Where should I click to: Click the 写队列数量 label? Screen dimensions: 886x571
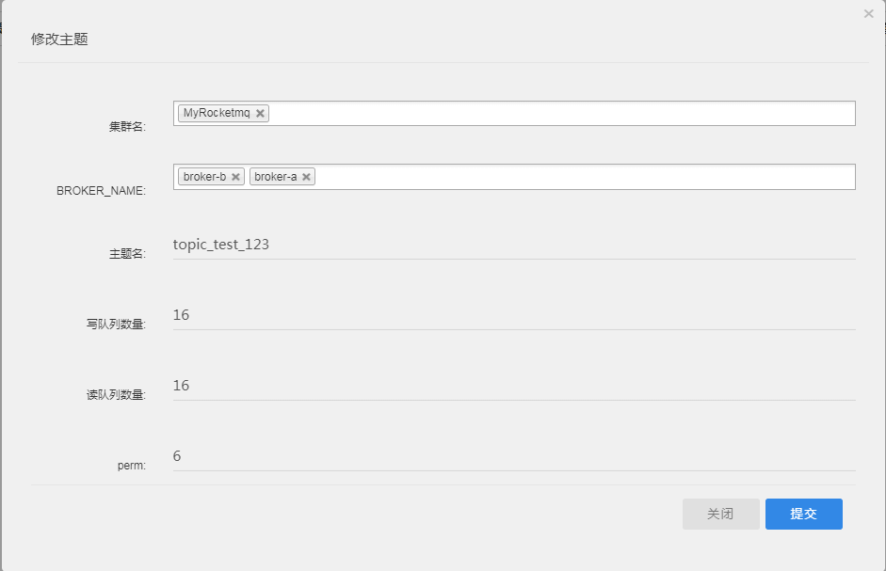tap(116, 325)
